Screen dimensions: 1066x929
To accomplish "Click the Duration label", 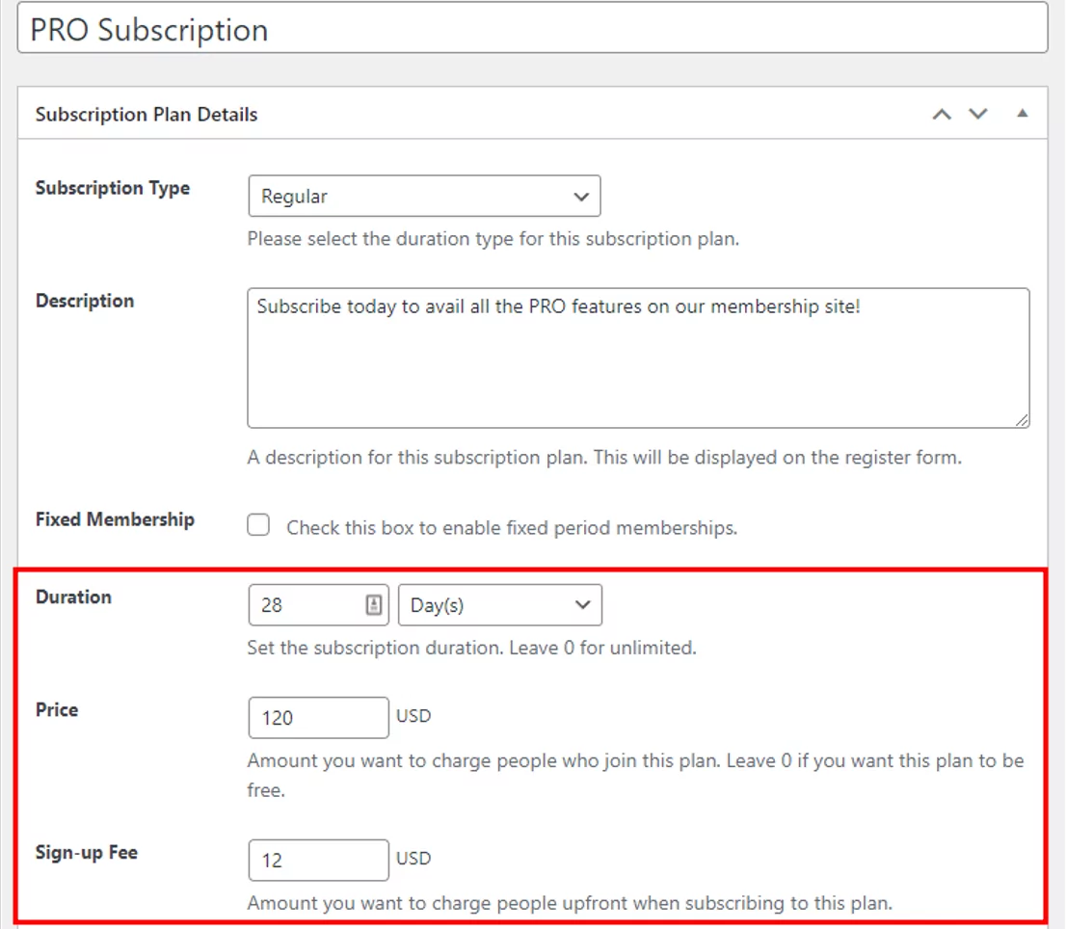I will [x=73, y=597].
